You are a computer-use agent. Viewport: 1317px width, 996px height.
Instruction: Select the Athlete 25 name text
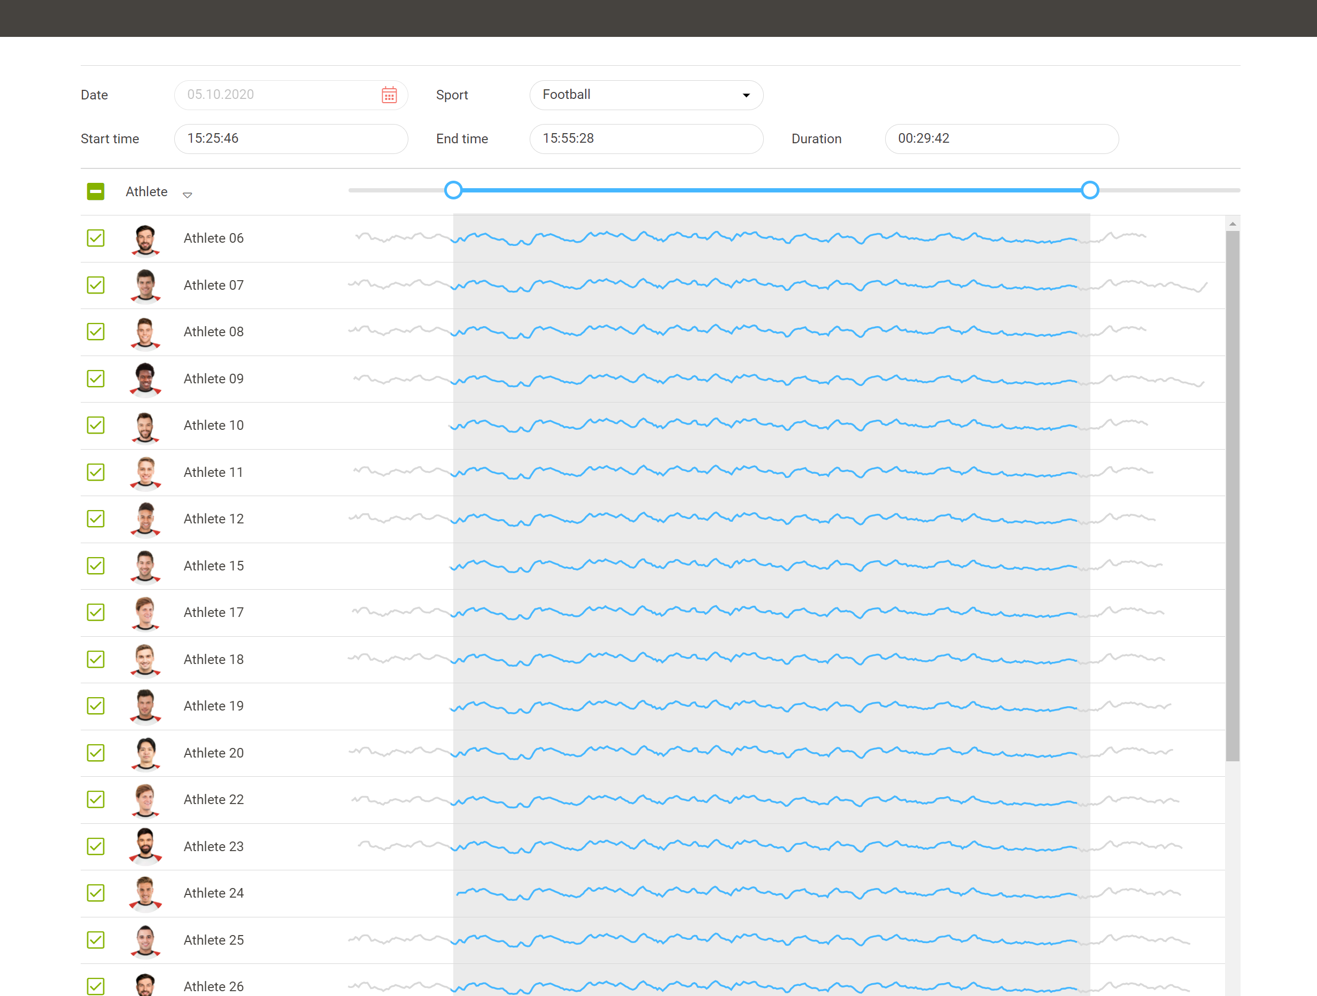pos(213,940)
